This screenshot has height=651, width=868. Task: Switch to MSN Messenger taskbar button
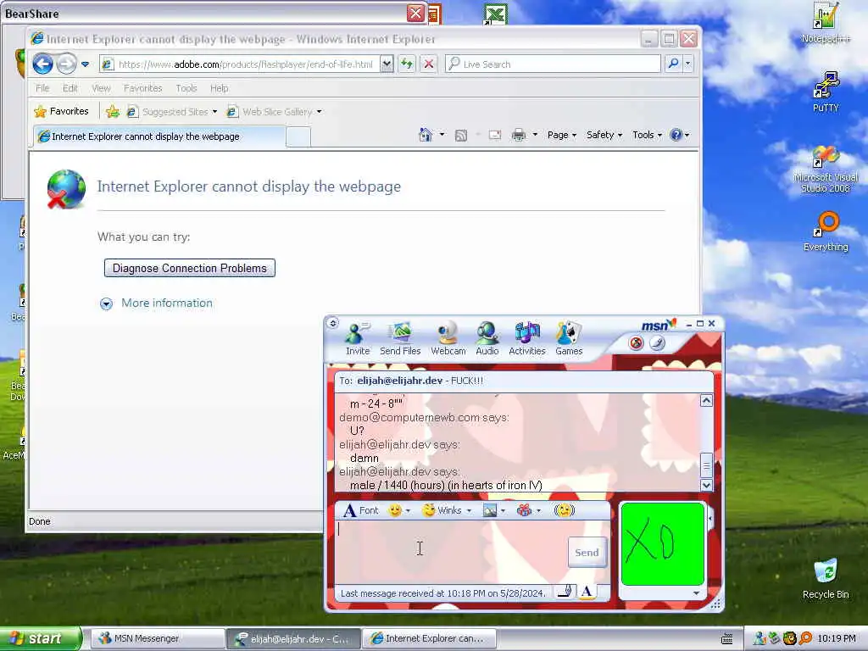point(157,638)
